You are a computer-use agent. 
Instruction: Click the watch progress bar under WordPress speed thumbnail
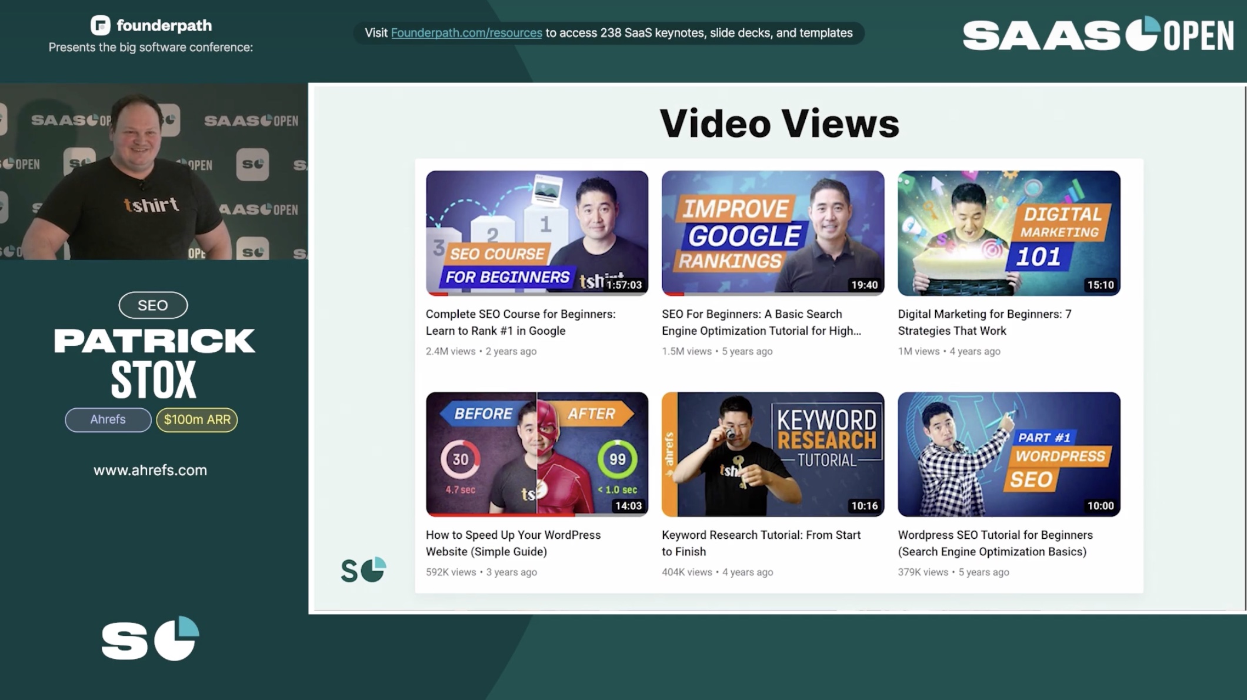537,515
